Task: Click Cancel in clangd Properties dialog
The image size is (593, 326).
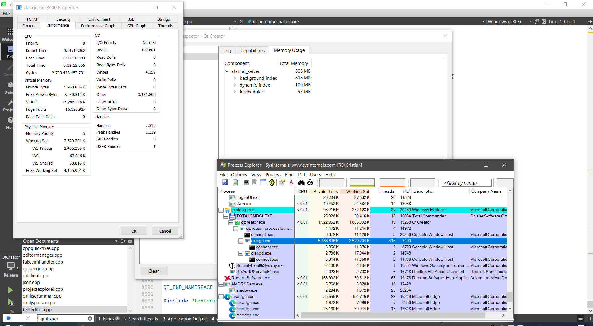Action: [165, 231]
